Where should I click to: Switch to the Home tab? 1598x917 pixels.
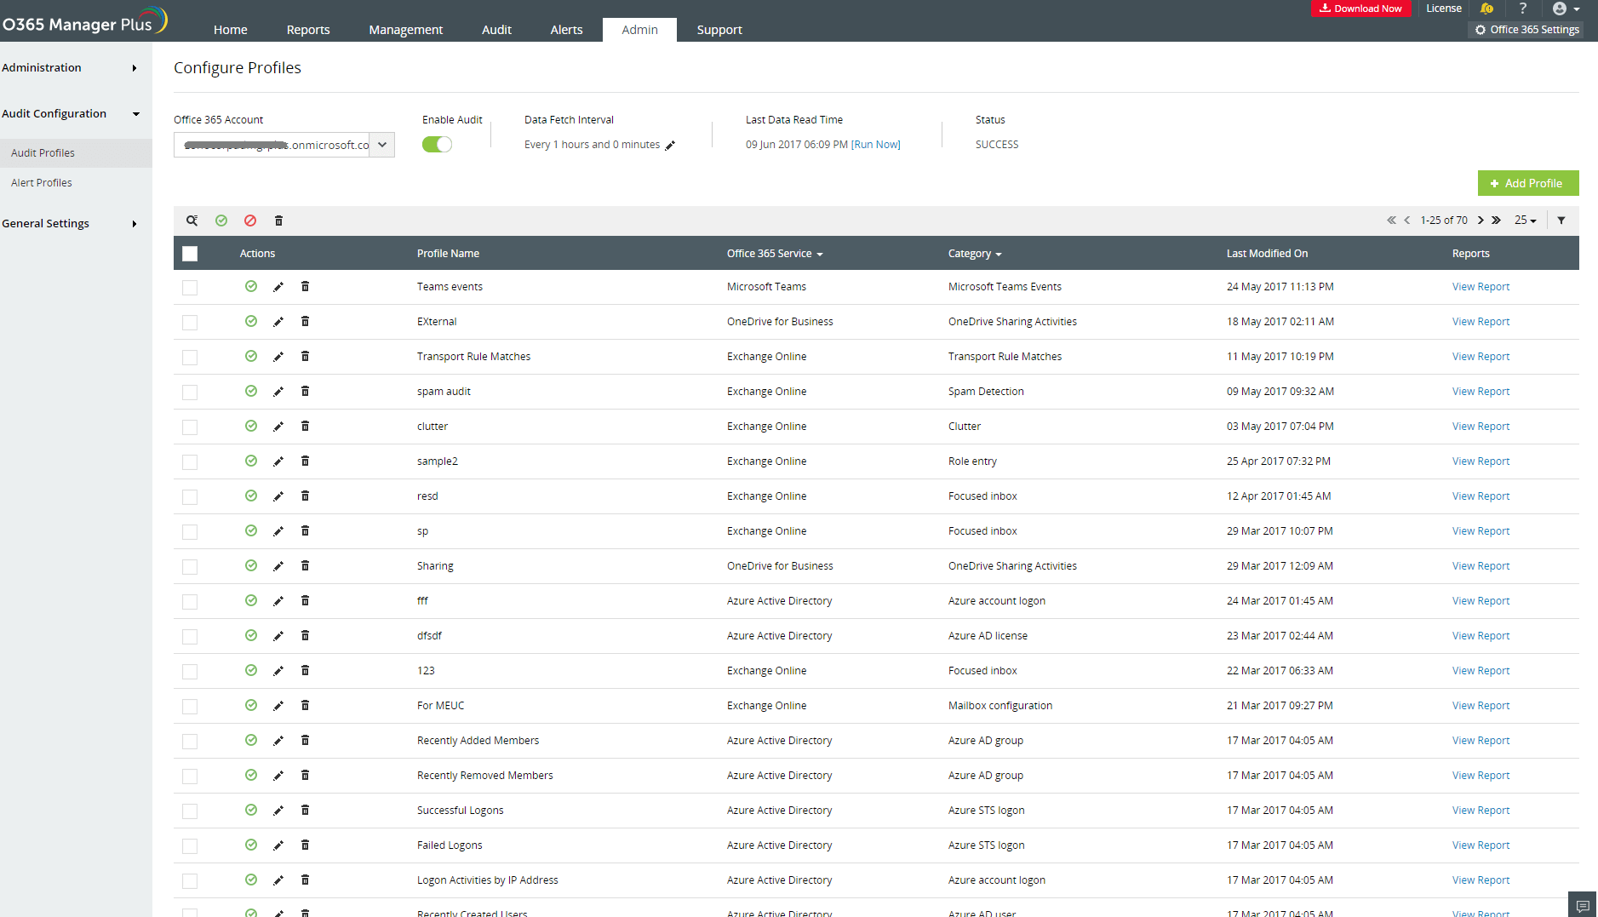[231, 30]
